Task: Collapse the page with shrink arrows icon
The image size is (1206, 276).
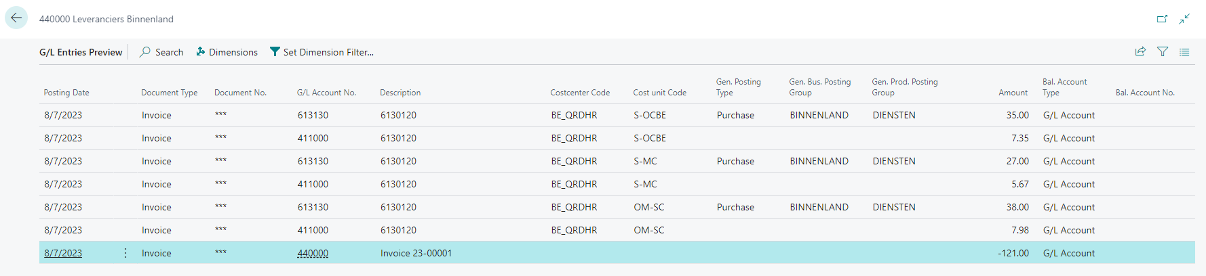Action: coord(1184,19)
